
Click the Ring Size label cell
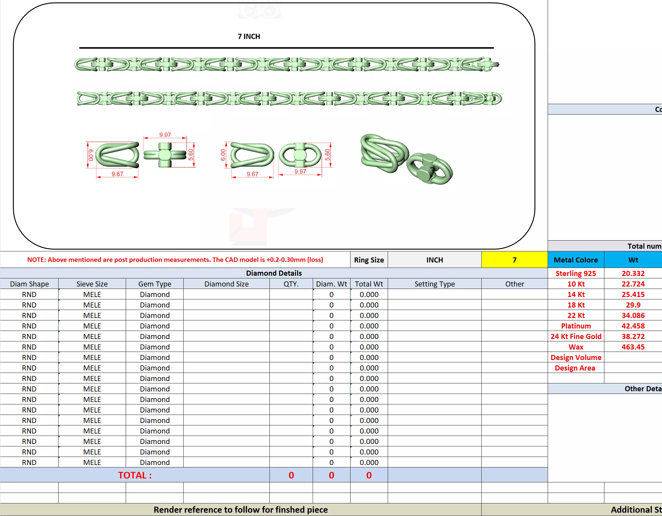[369, 260]
